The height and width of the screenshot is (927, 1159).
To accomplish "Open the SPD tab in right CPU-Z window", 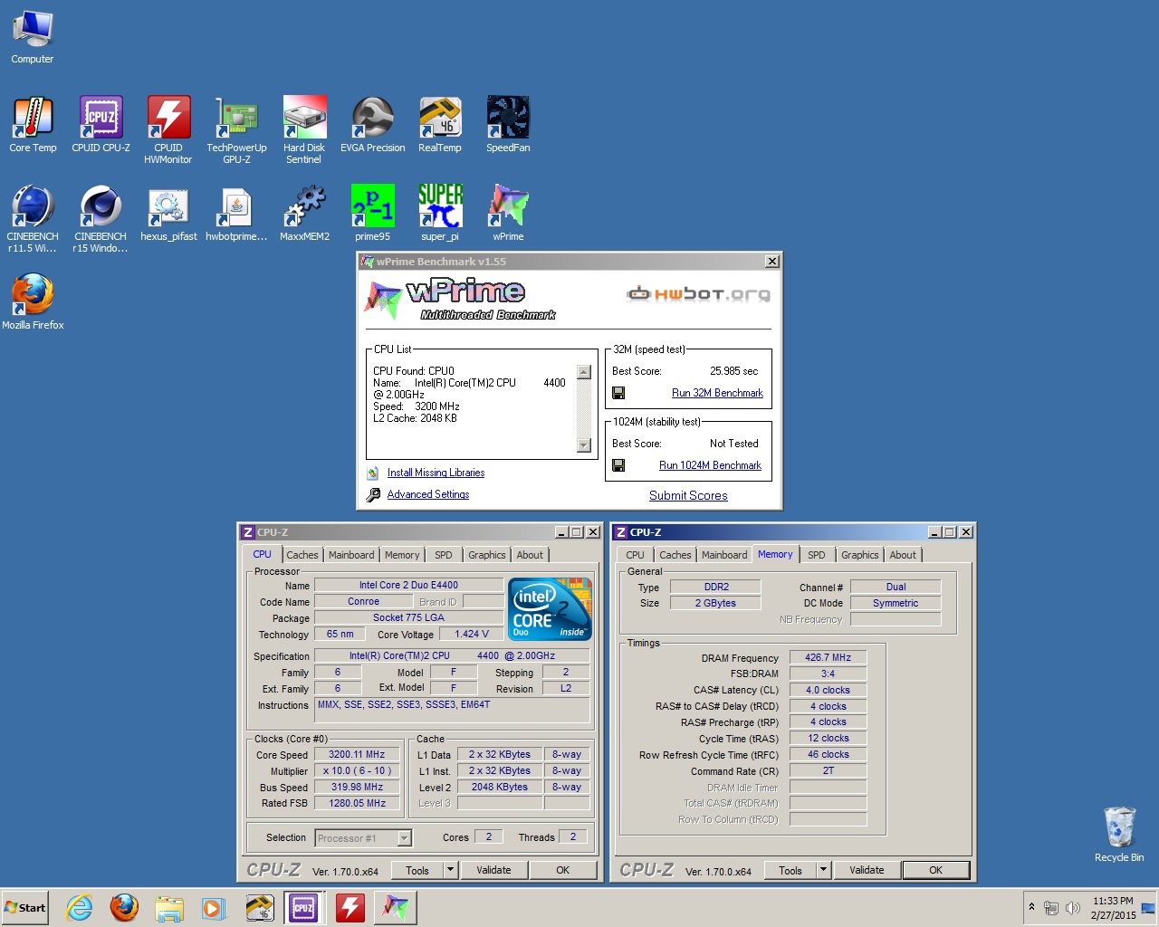I will coord(816,555).
